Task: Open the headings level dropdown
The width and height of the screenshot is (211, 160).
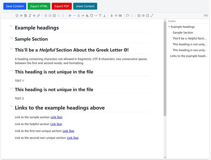Action: point(21,15)
